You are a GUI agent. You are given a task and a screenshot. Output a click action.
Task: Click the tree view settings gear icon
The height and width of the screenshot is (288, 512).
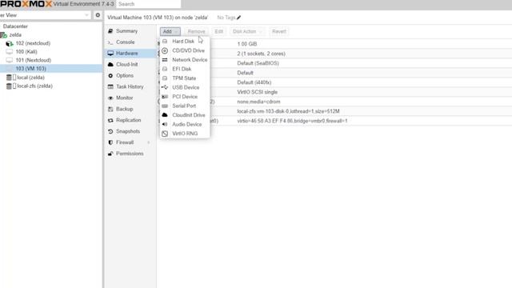pos(98,15)
